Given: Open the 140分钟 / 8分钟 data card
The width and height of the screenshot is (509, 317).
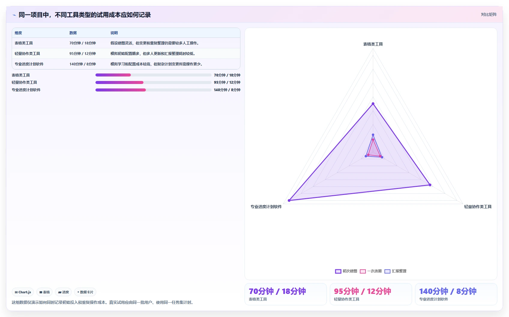Looking at the screenshot, I should [x=456, y=294].
